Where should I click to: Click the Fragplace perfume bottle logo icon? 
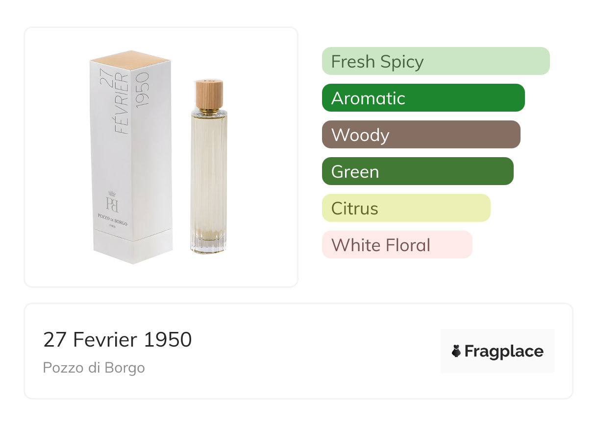click(456, 351)
